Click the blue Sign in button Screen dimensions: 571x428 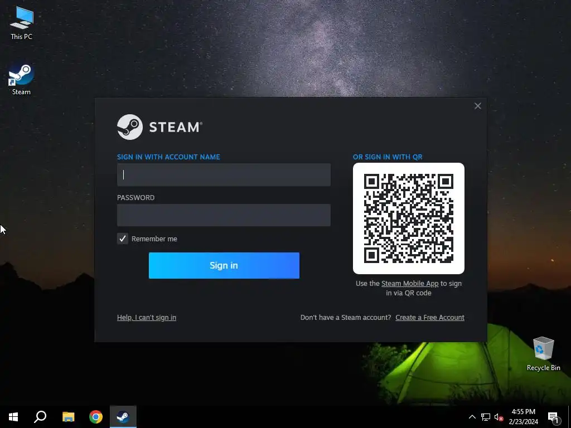tap(224, 265)
